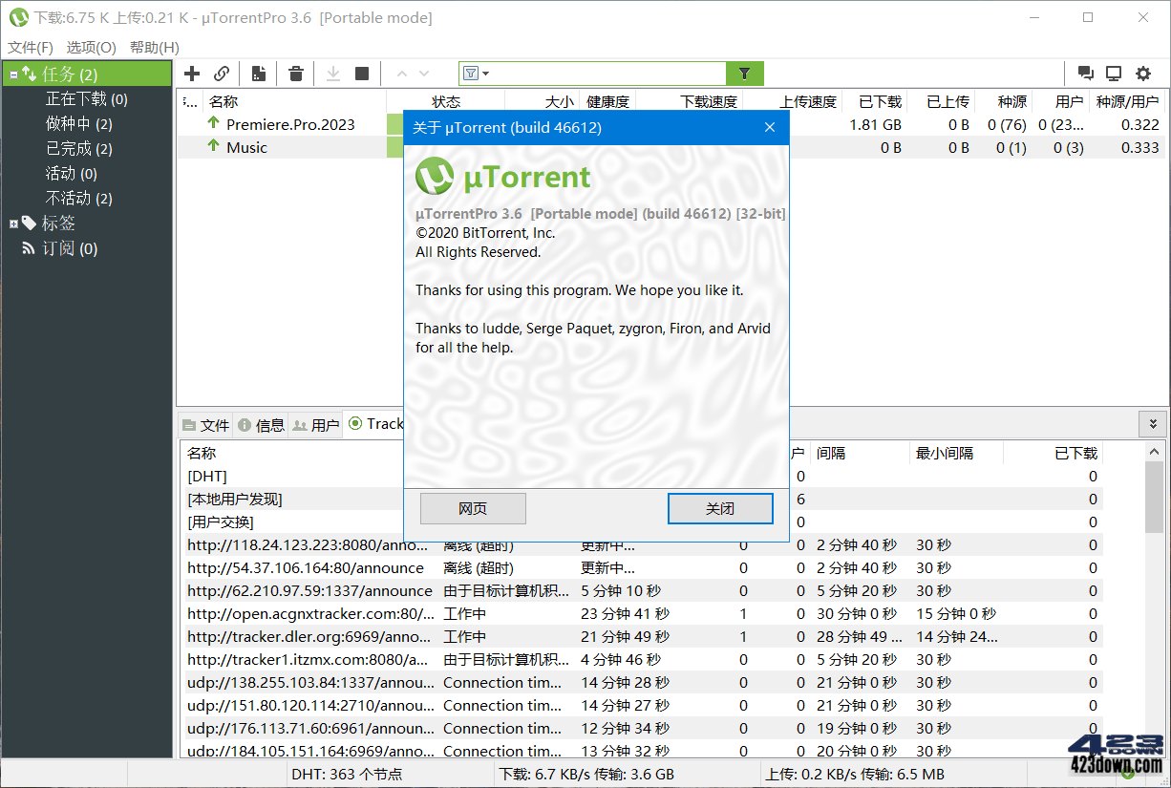Click the green progress bar of Premiere.Pro.2023
The image size is (1171, 788).
tap(396, 124)
